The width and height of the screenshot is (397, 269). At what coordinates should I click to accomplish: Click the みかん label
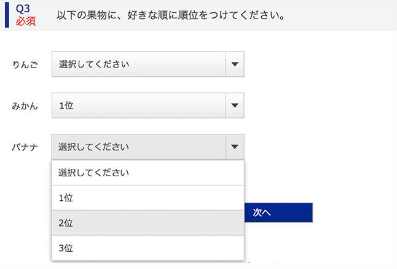25,106
